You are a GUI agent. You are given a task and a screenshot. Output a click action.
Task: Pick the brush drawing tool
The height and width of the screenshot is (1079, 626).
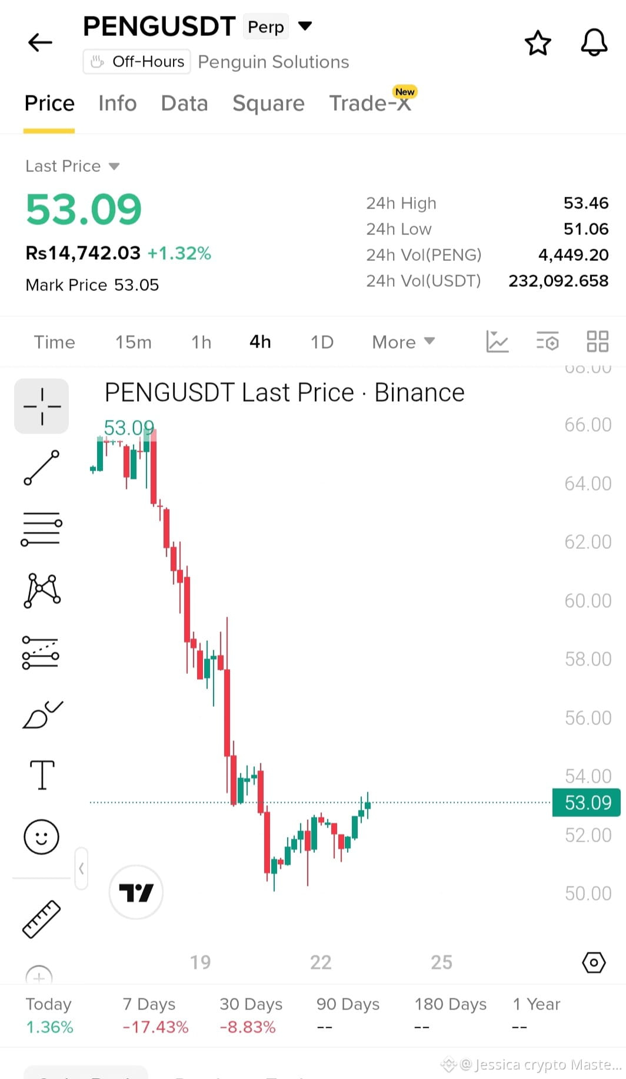coord(42,715)
